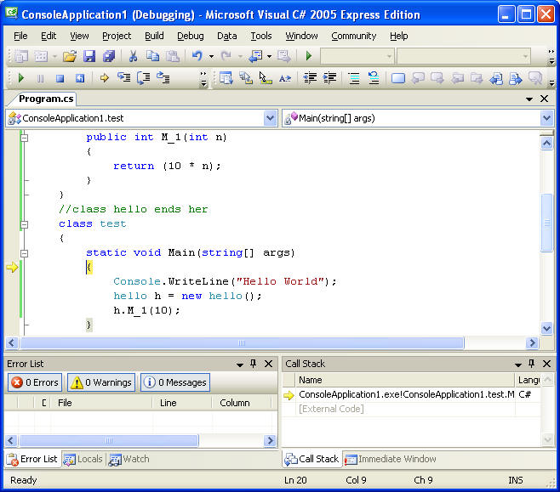Click the Save floppy disk icon
The height and width of the screenshot is (492, 560).
(89, 56)
